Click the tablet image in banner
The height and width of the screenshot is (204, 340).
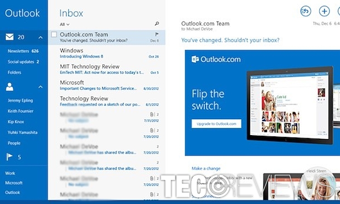pyautogui.click(x=290, y=105)
